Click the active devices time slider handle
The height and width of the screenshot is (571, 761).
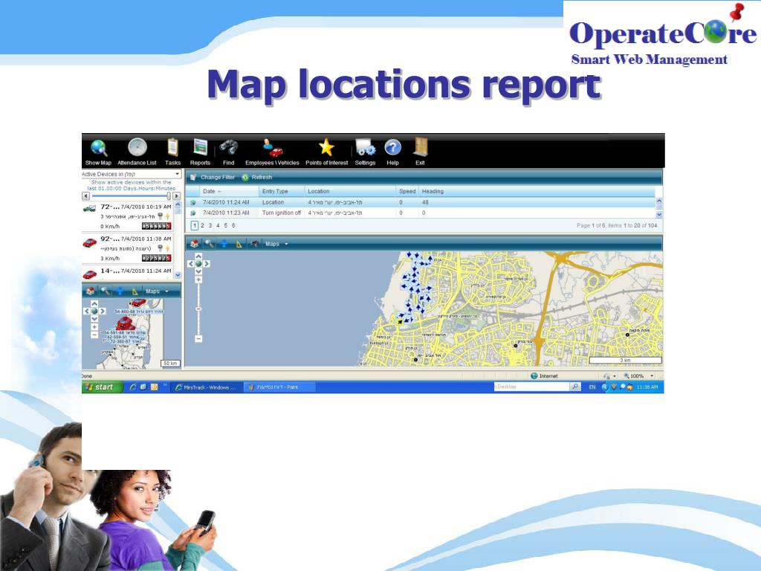169,196
